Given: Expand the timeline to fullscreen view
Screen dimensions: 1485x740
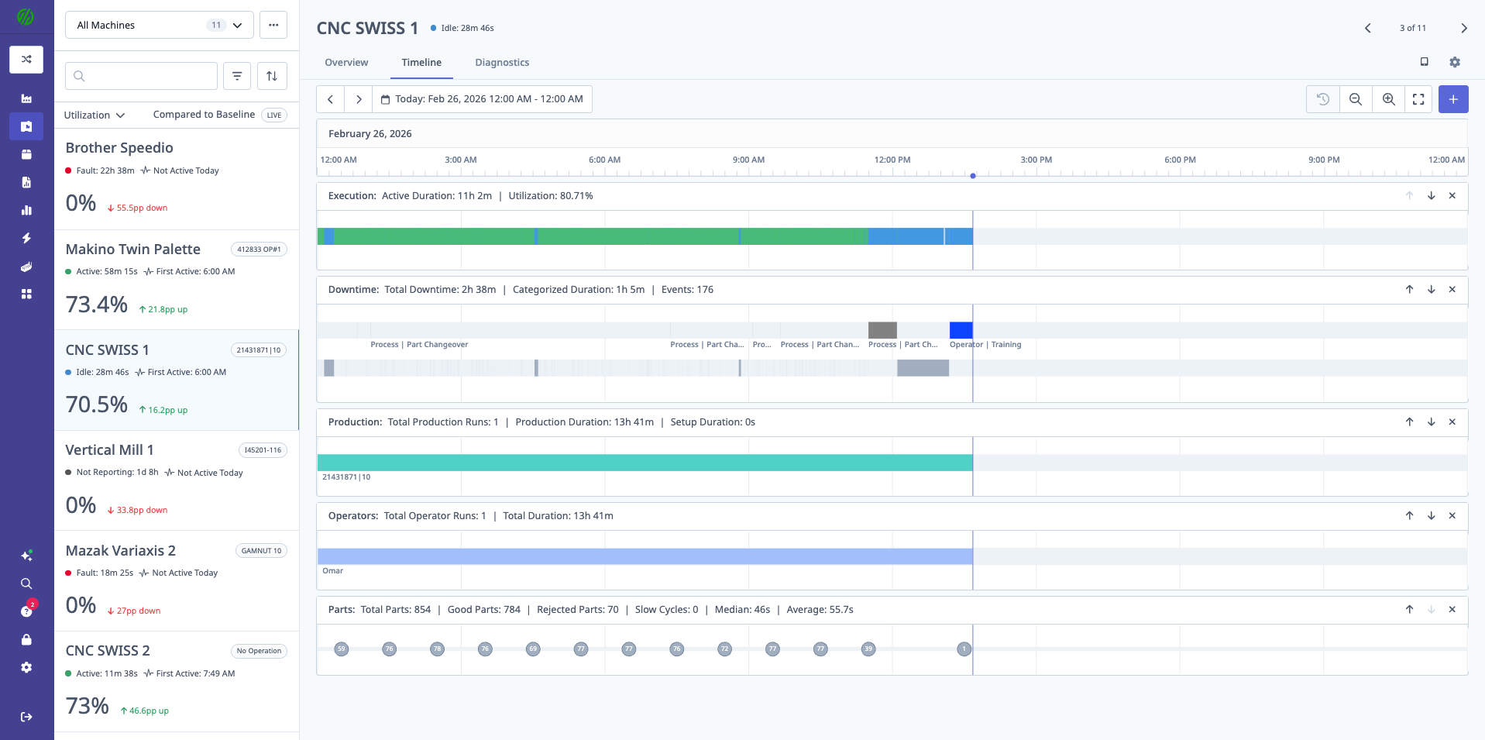Looking at the screenshot, I should pos(1418,99).
